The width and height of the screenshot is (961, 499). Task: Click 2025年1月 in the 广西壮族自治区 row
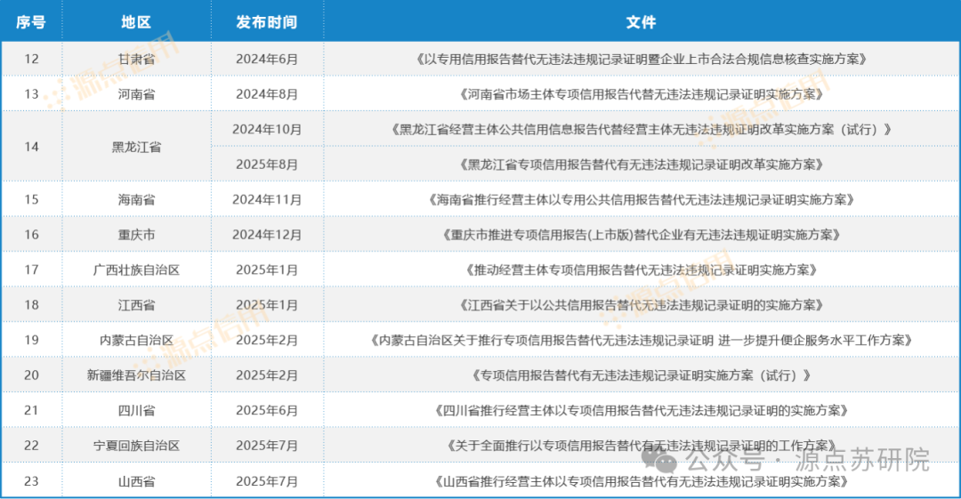[267, 270]
